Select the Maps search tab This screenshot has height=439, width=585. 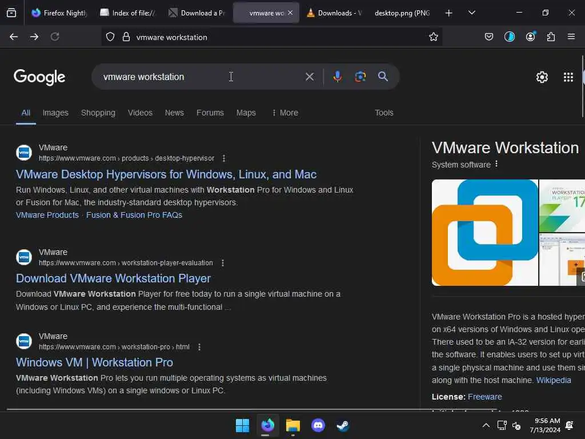coord(246,113)
